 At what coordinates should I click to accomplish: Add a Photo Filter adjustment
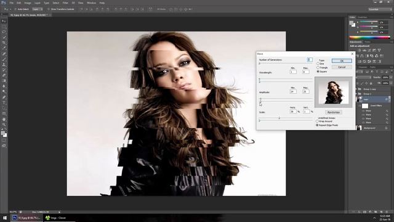(372, 56)
